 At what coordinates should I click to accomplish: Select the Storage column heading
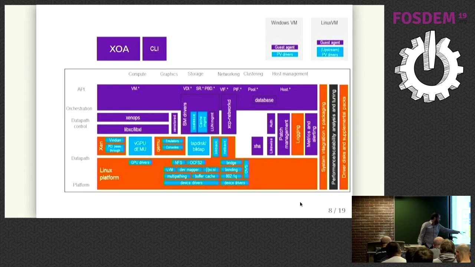pyautogui.click(x=196, y=74)
